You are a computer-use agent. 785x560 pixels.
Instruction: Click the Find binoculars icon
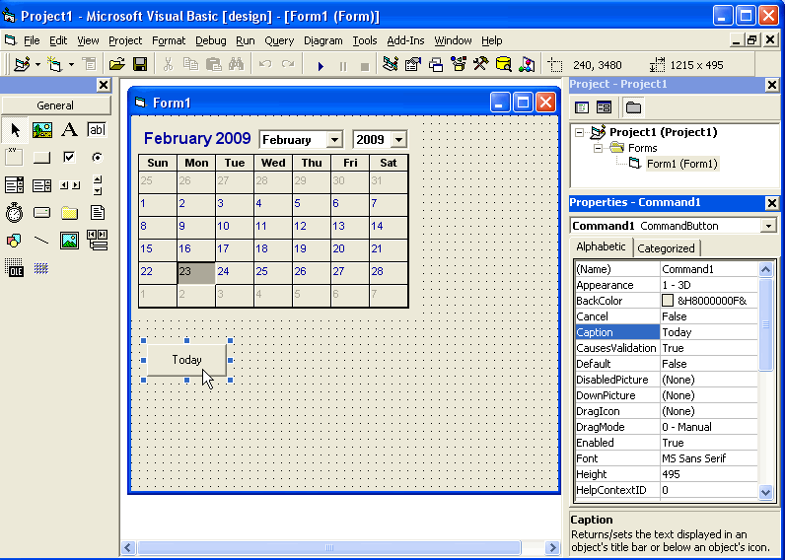(x=236, y=64)
